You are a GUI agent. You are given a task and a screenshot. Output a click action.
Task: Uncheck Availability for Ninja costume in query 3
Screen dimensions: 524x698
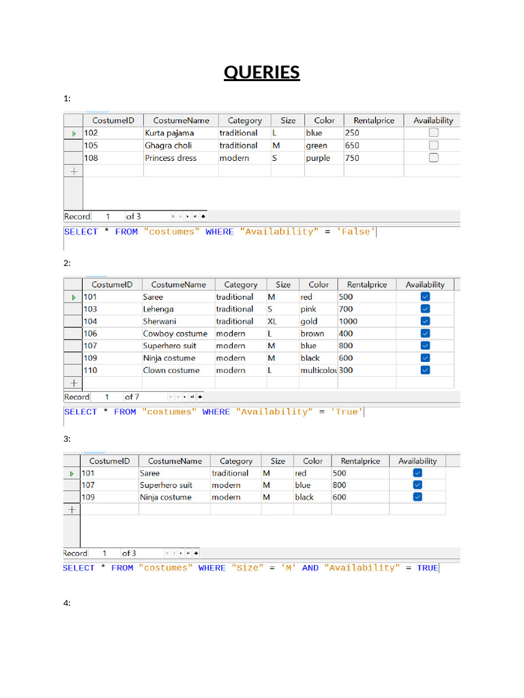(x=418, y=497)
